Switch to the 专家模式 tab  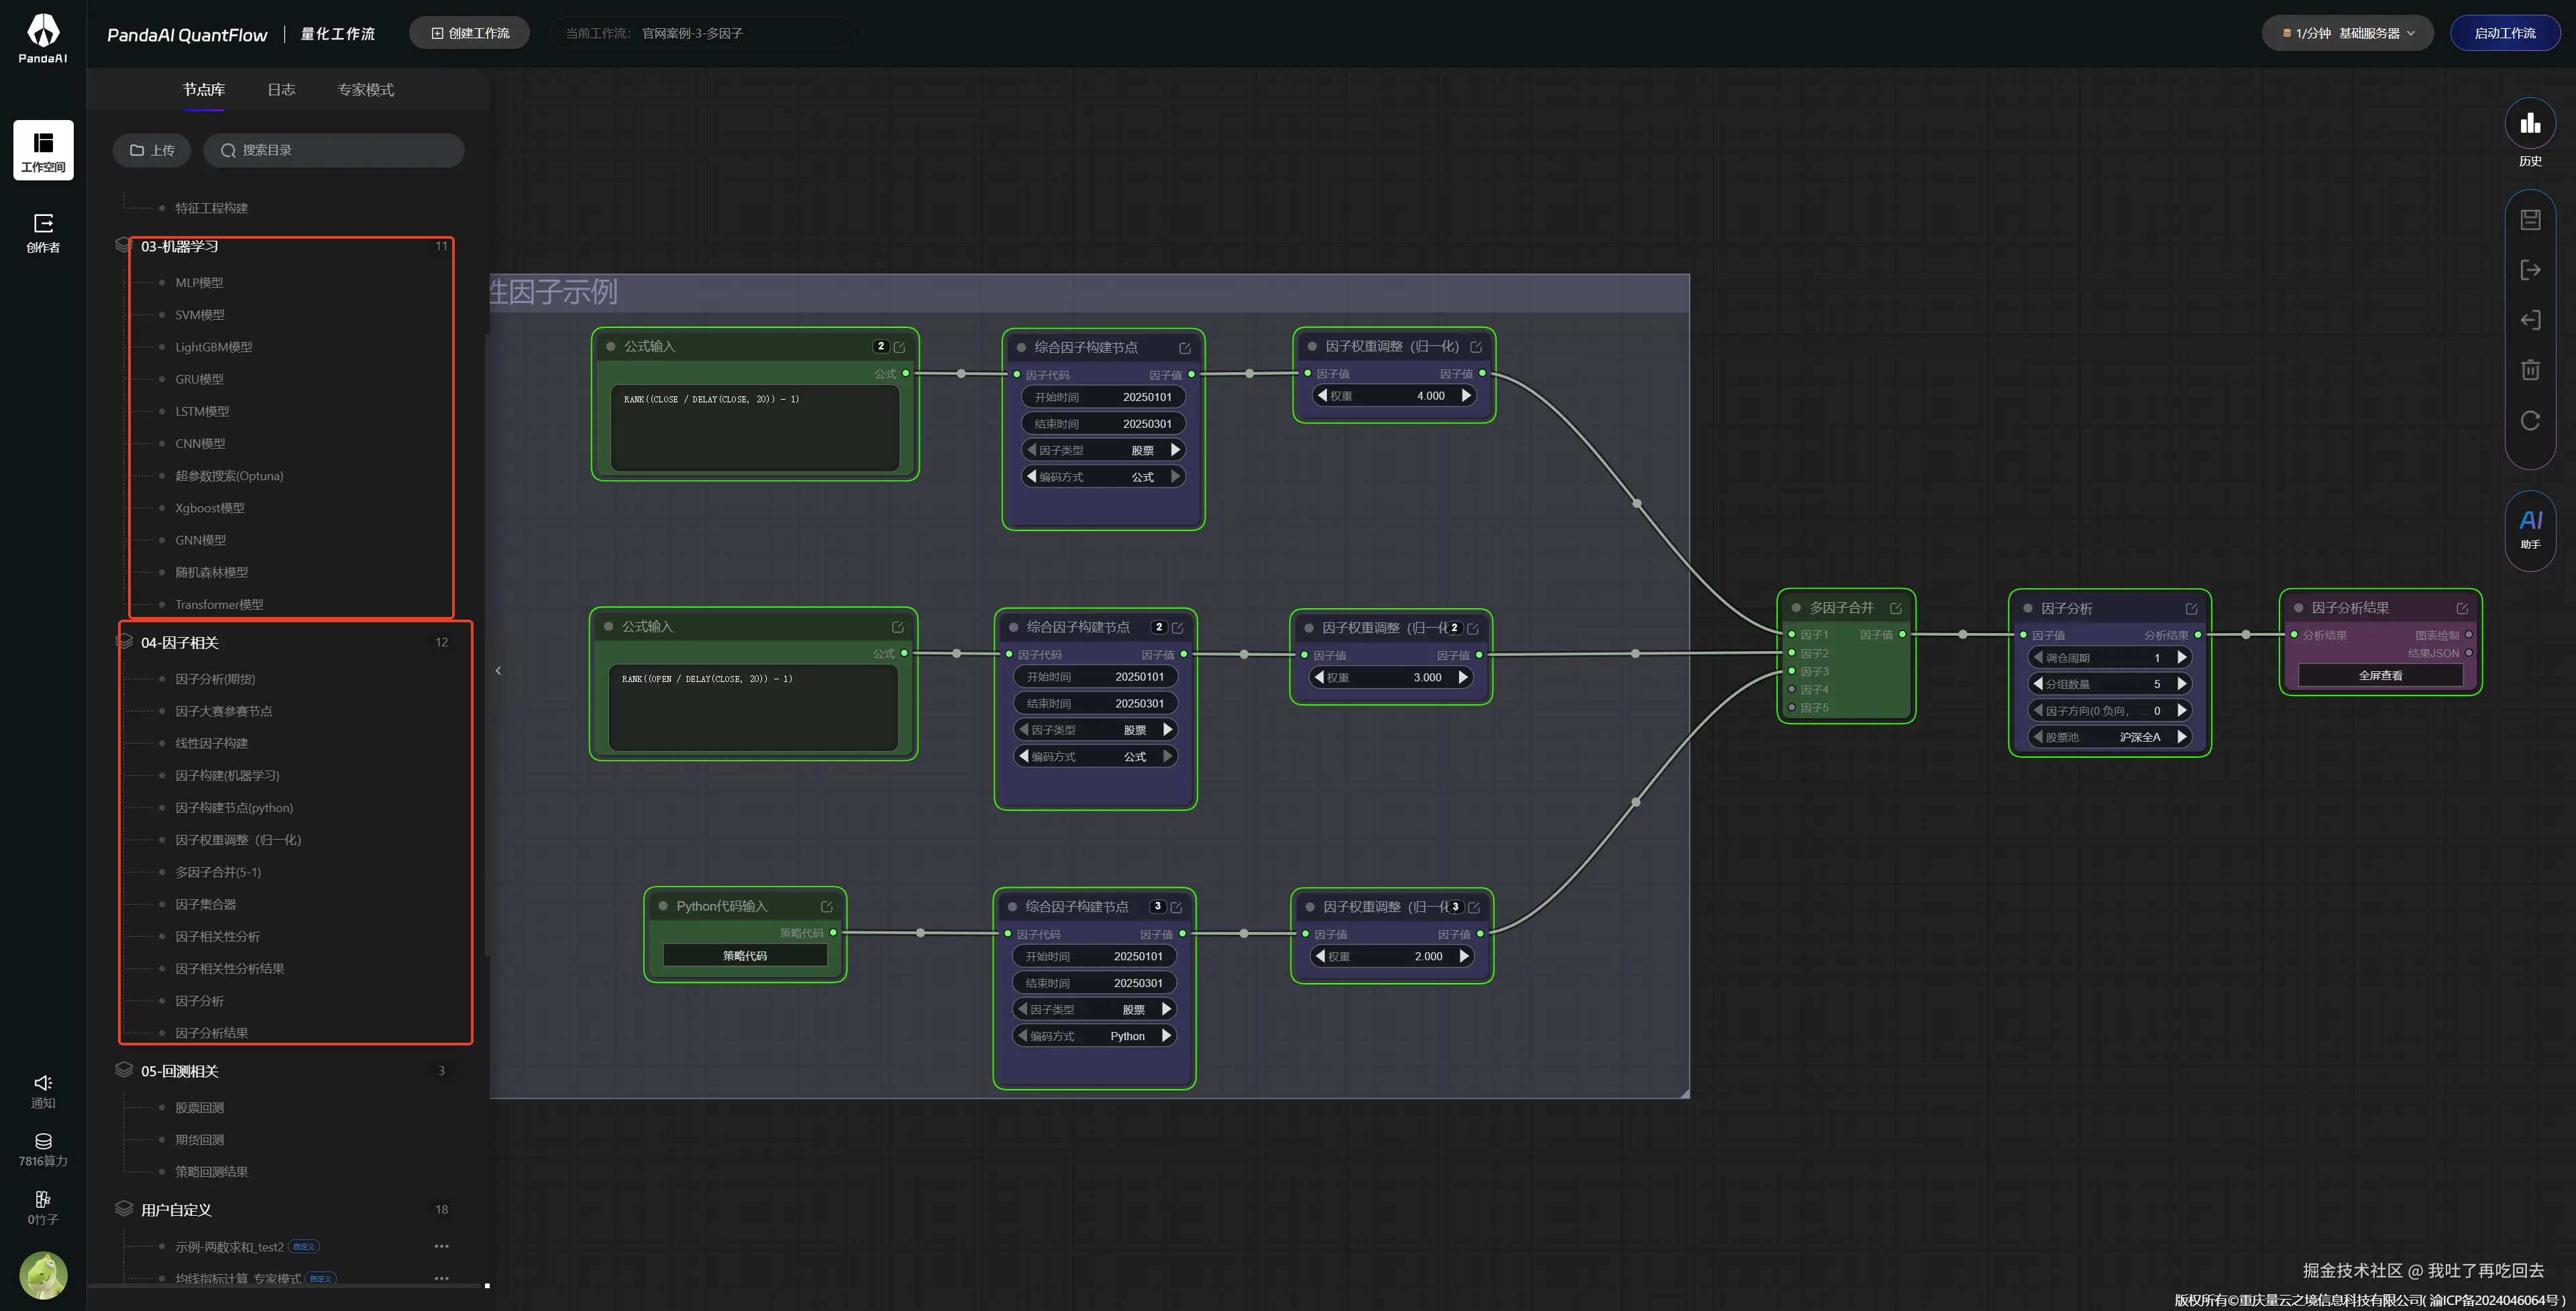[x=365, y=90]
